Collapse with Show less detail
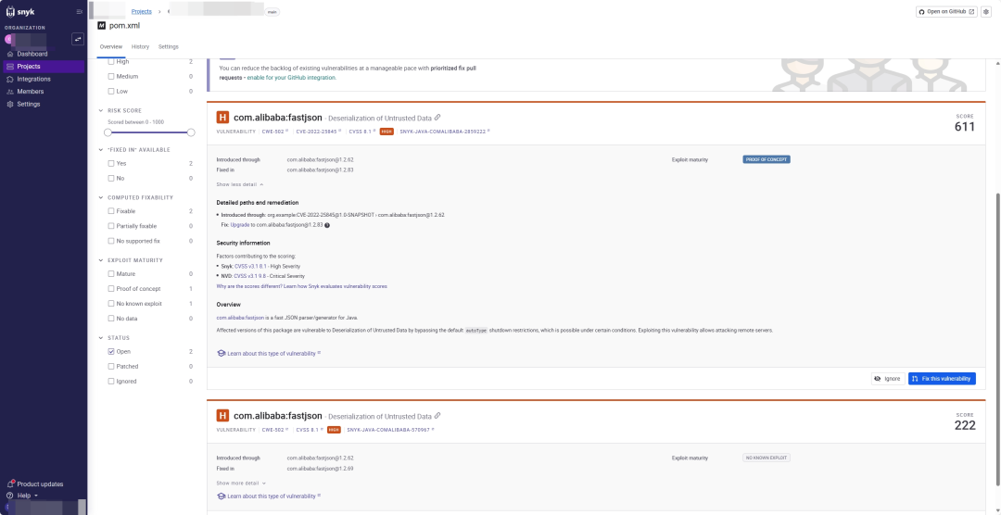 coord(239,184)
